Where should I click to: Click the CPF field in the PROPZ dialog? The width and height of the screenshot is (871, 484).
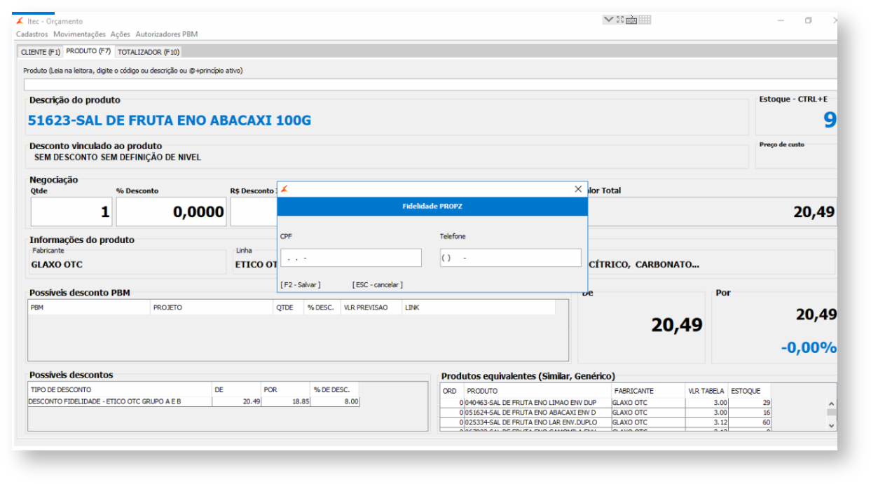click(351, 258)
